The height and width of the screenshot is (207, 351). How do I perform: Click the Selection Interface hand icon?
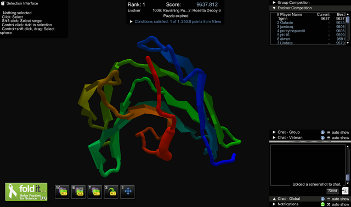pyautogui.click(x=3, y=3)
